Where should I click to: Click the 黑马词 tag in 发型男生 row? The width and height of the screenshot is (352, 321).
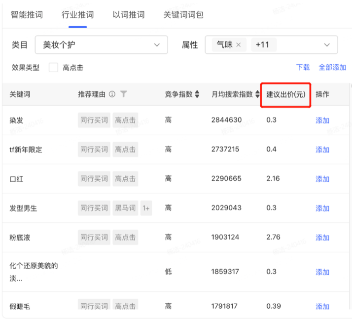point(125,208)
